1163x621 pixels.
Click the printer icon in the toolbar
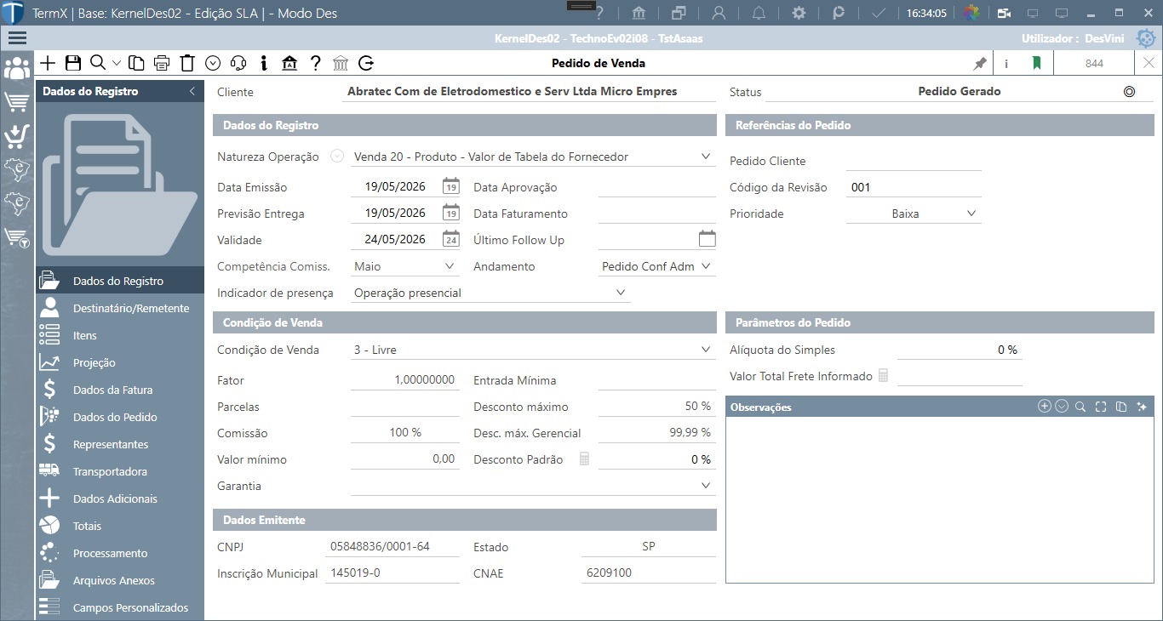pos(162,63)
